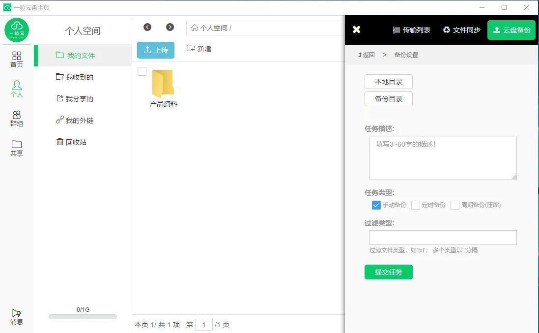Click the 个人空间 panel heading
Screen dimensions: 539x333
point(83,30)
